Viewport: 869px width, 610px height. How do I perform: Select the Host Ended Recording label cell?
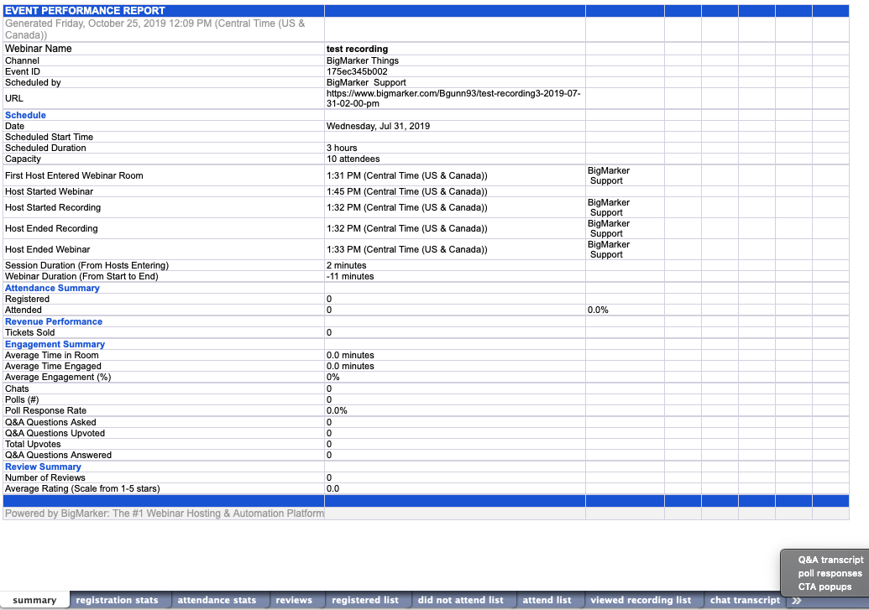(164, 228)
